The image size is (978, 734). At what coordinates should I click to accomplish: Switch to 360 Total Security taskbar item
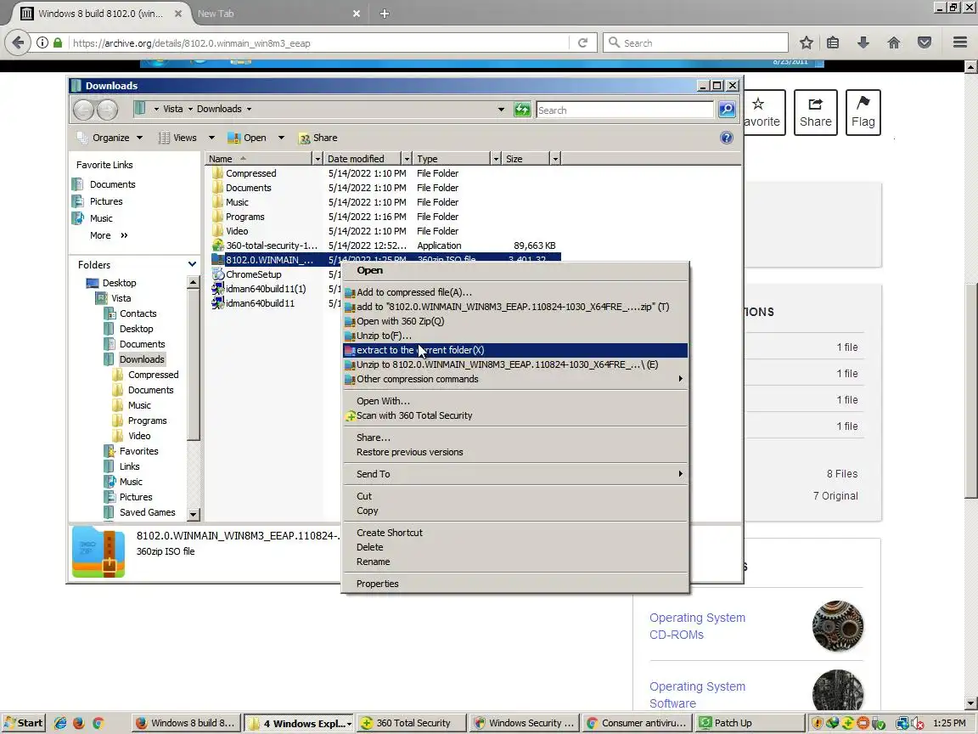[x=413, y=723]
